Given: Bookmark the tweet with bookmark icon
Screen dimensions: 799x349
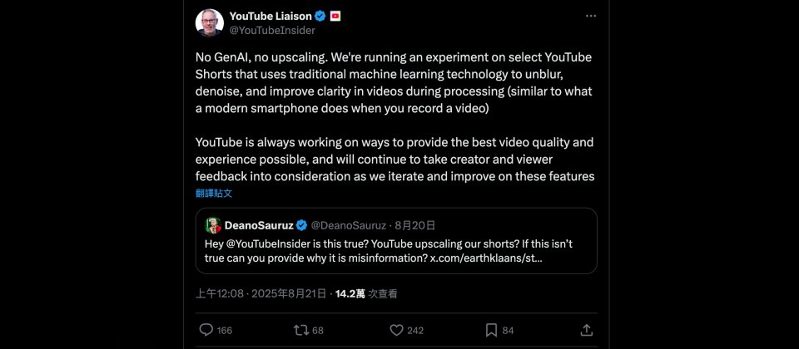Looking at the screenshot, I should pos(491,330).
